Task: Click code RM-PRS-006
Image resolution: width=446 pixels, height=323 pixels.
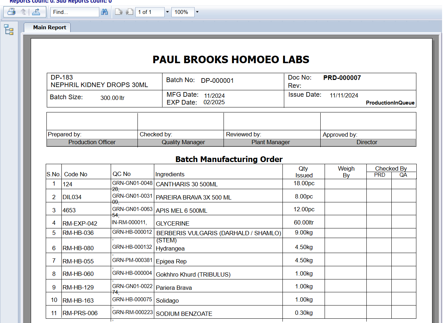Action: (80, 313)
